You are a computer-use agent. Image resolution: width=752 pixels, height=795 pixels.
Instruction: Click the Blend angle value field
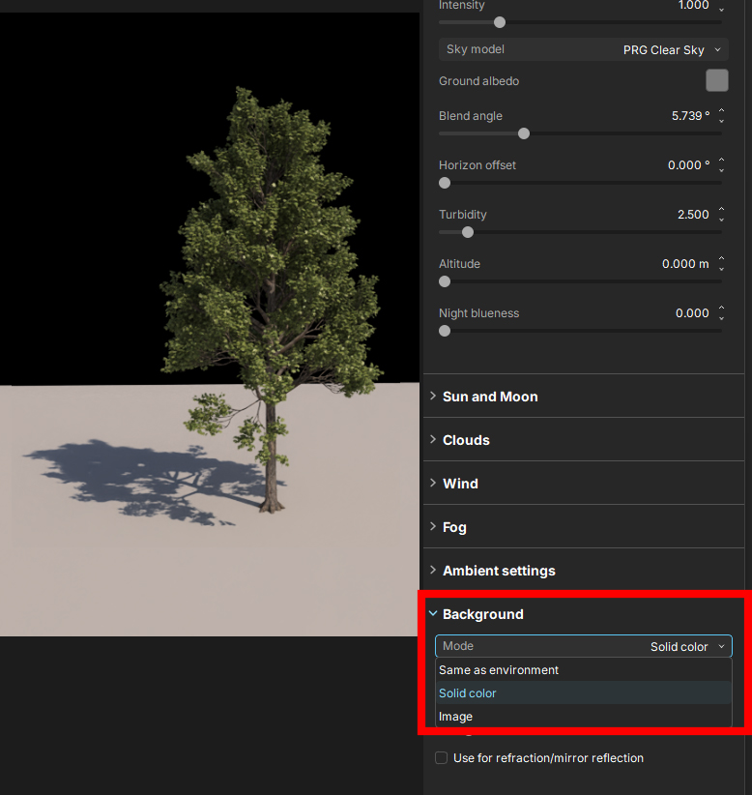tap(690, 116)
